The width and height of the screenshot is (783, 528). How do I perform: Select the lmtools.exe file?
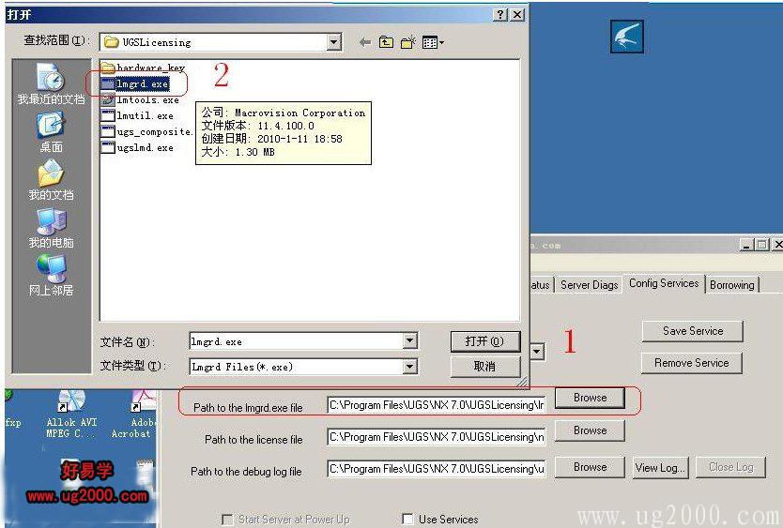pos(140,99)
